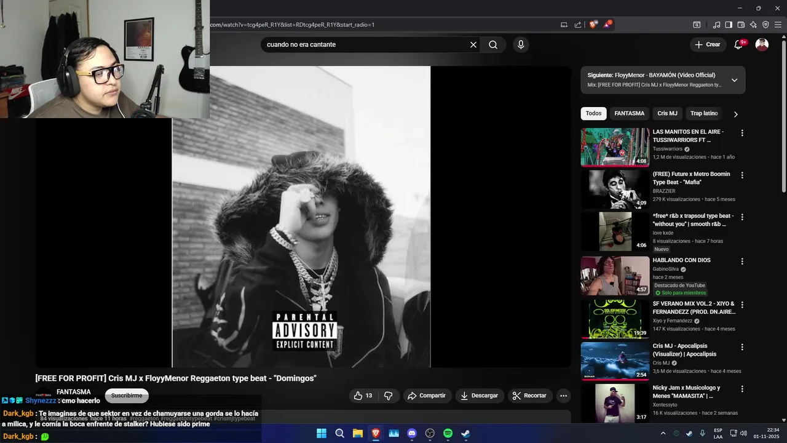Open OBS Studio from the taskbar
This screenshot has width=787, height=443.
[x=430, y=433]
